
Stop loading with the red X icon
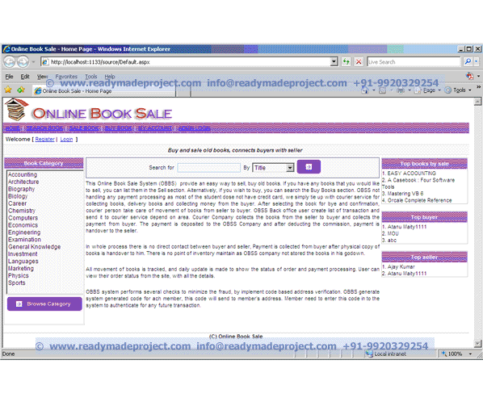[x=359, y=62]
